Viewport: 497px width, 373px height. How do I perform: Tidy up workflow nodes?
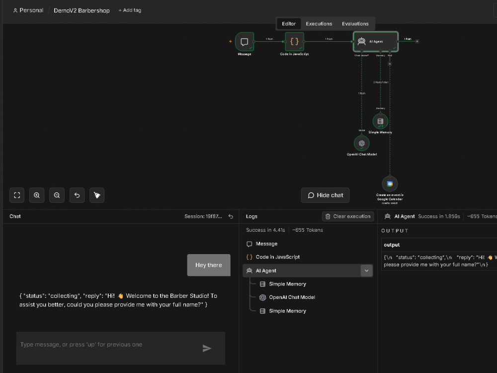pyautogui.click(x=97, y=195)
